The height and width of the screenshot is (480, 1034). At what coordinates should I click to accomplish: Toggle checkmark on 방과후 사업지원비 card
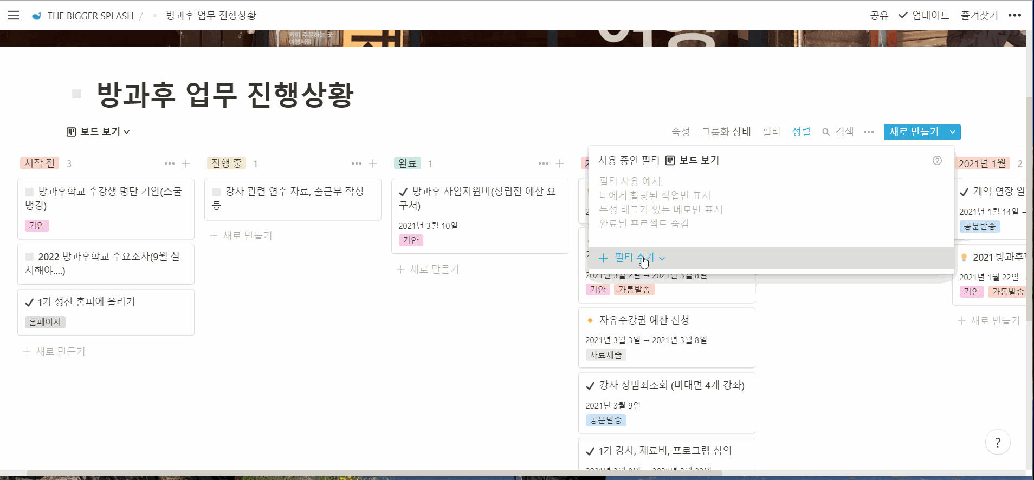point(403,192)
